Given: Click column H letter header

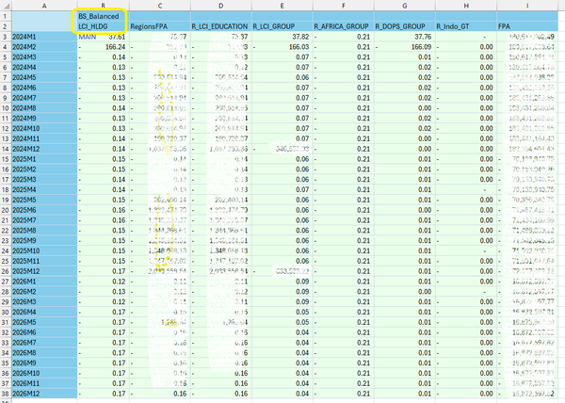Looking at the screenshot, I should [465, 5].
